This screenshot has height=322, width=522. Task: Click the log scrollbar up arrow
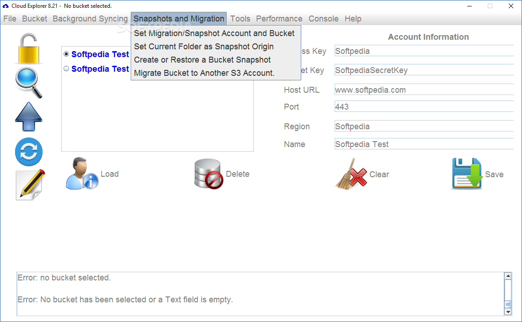pos(508,276)
